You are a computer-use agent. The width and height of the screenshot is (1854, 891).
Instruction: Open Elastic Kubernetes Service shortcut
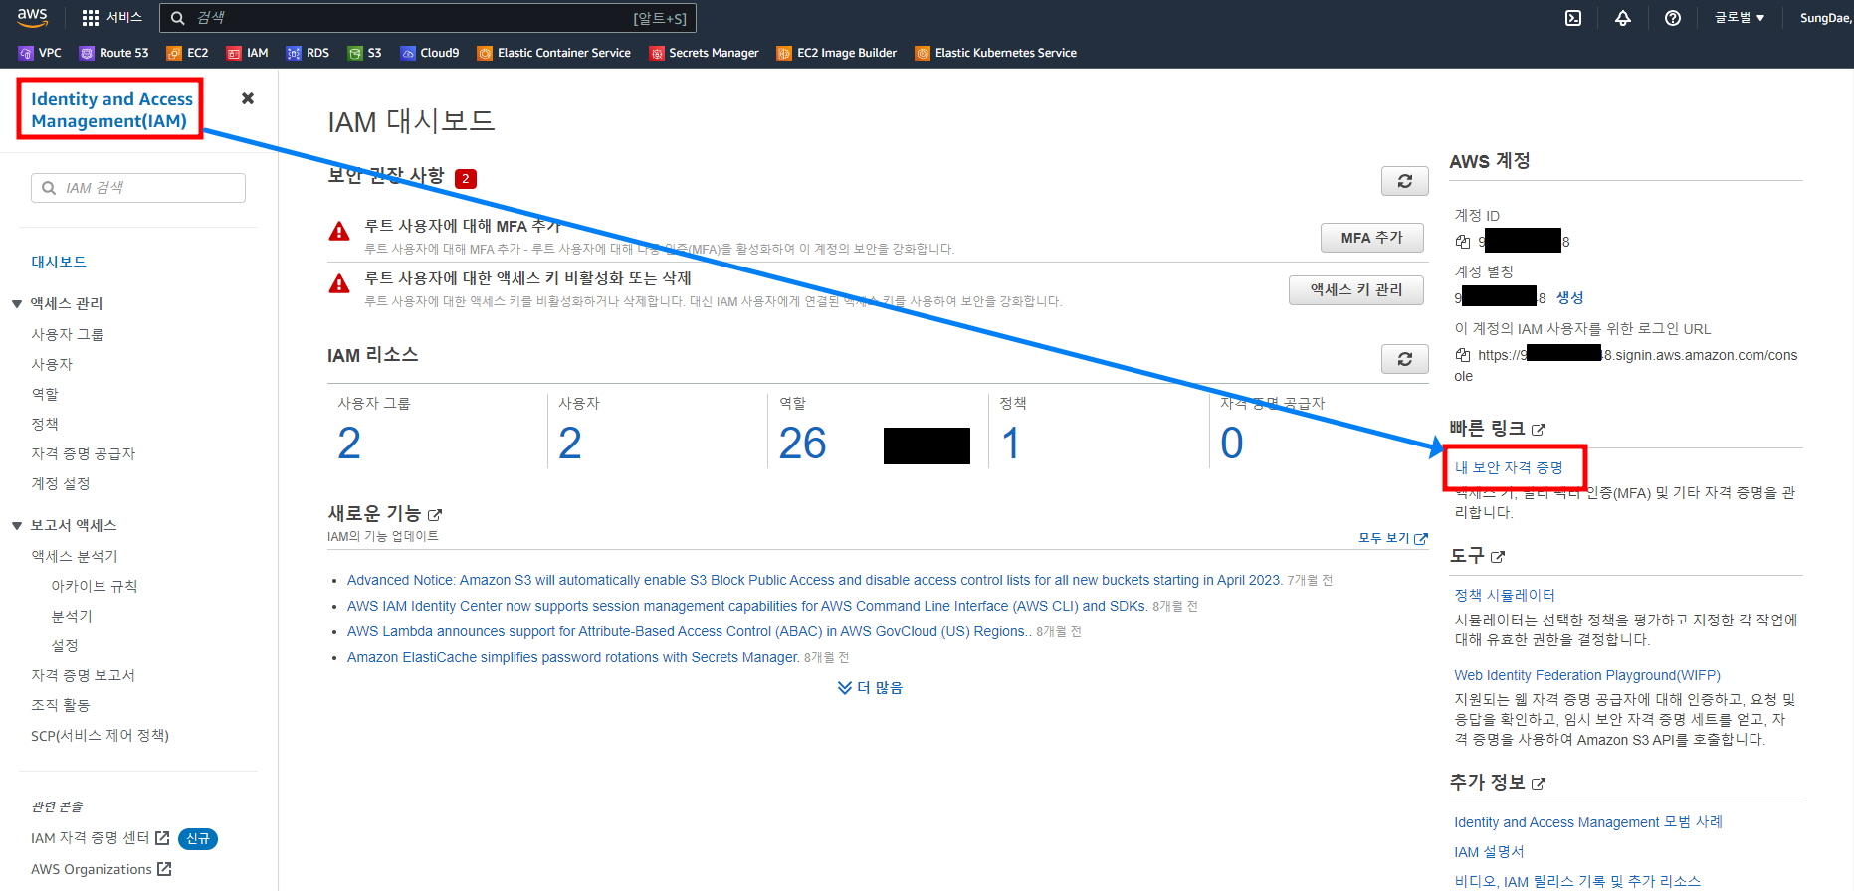pyautogui.click(x=995, y=53)
